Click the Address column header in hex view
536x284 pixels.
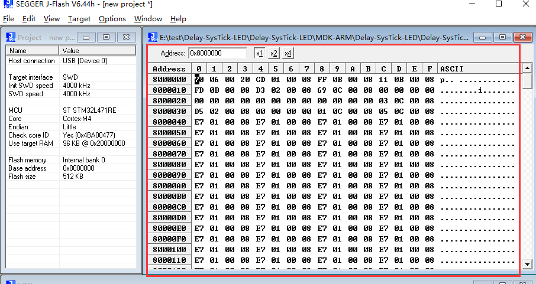169,68
